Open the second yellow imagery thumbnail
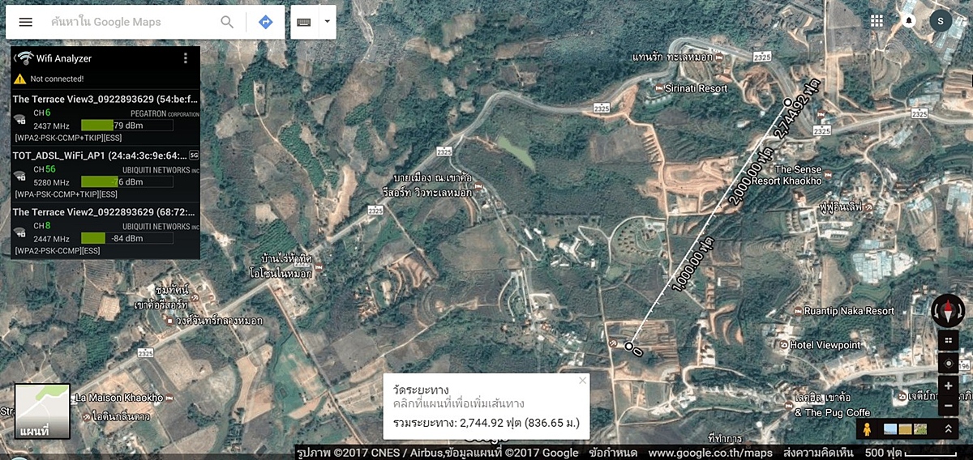This screenshot has height=460, width=973. tap(905, 429)
